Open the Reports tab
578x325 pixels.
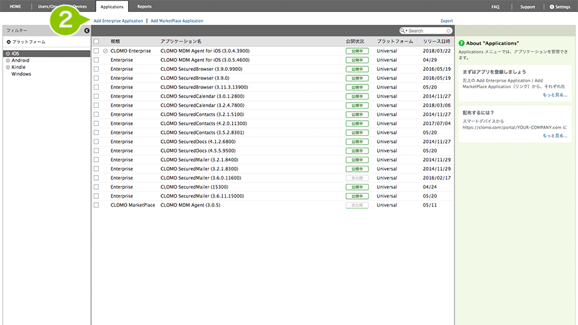point(144,6)
